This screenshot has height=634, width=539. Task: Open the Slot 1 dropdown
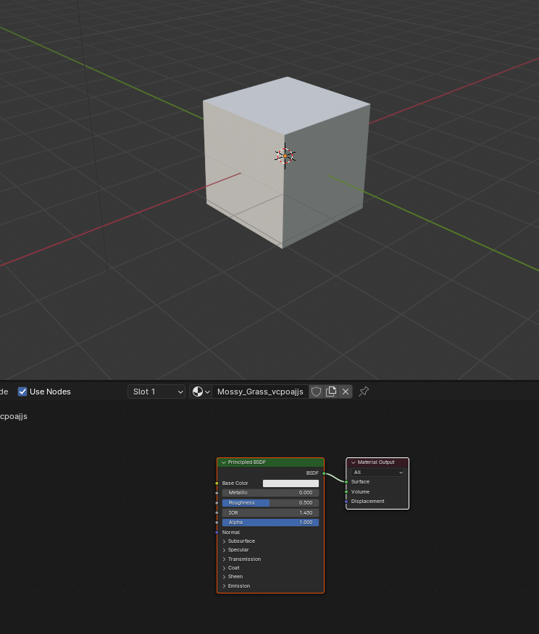pos(157,392)
